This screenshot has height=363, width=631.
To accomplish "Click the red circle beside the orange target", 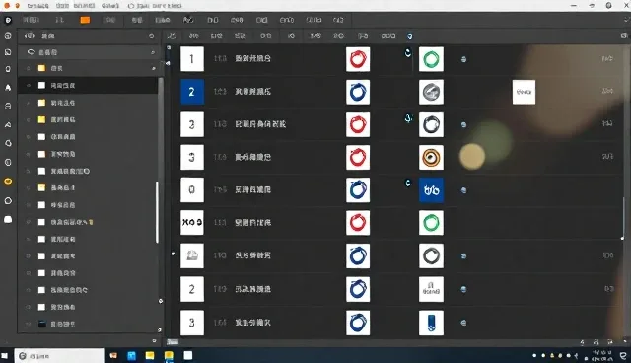I will pyautogui.click(x=358, y=158).
